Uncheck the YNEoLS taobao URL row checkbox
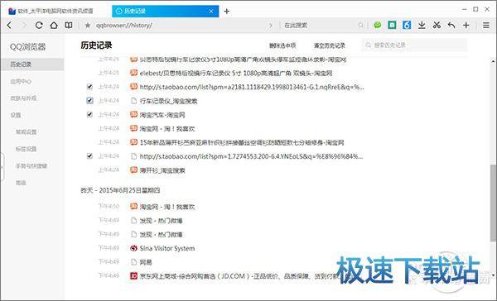 [89, 156]
